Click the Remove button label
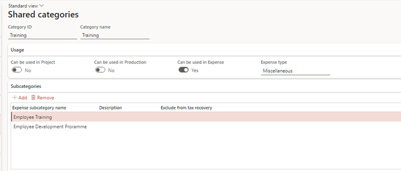 coord(46,97)
